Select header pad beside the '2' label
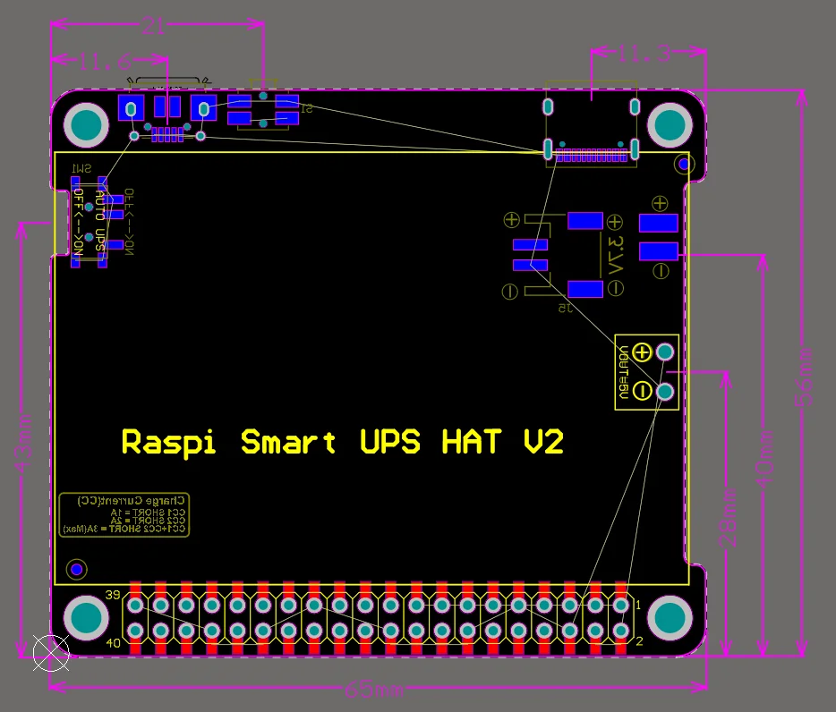The image size is (836, 712). pyautogui.click(x=620, y=631)
